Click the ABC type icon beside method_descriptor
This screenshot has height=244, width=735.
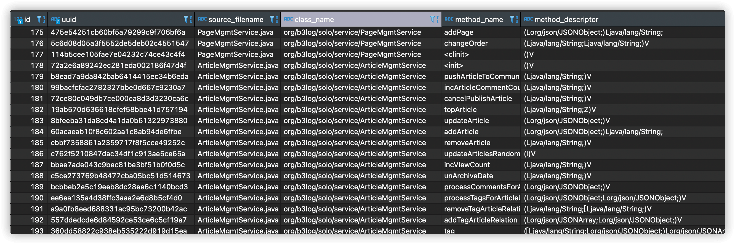tap(528, 19)
